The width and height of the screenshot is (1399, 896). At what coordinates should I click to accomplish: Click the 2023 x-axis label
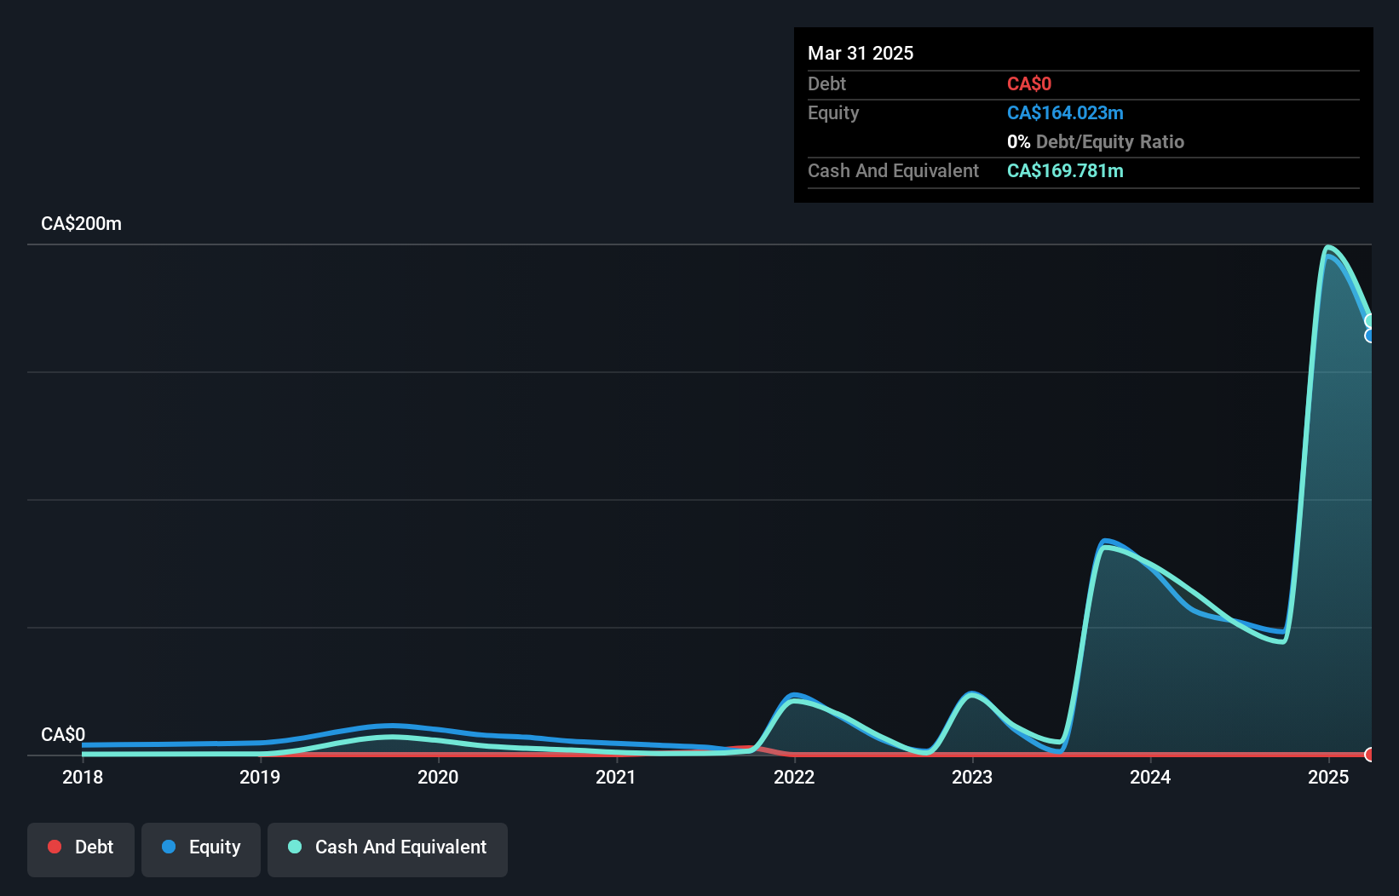(x=972, y=777)
